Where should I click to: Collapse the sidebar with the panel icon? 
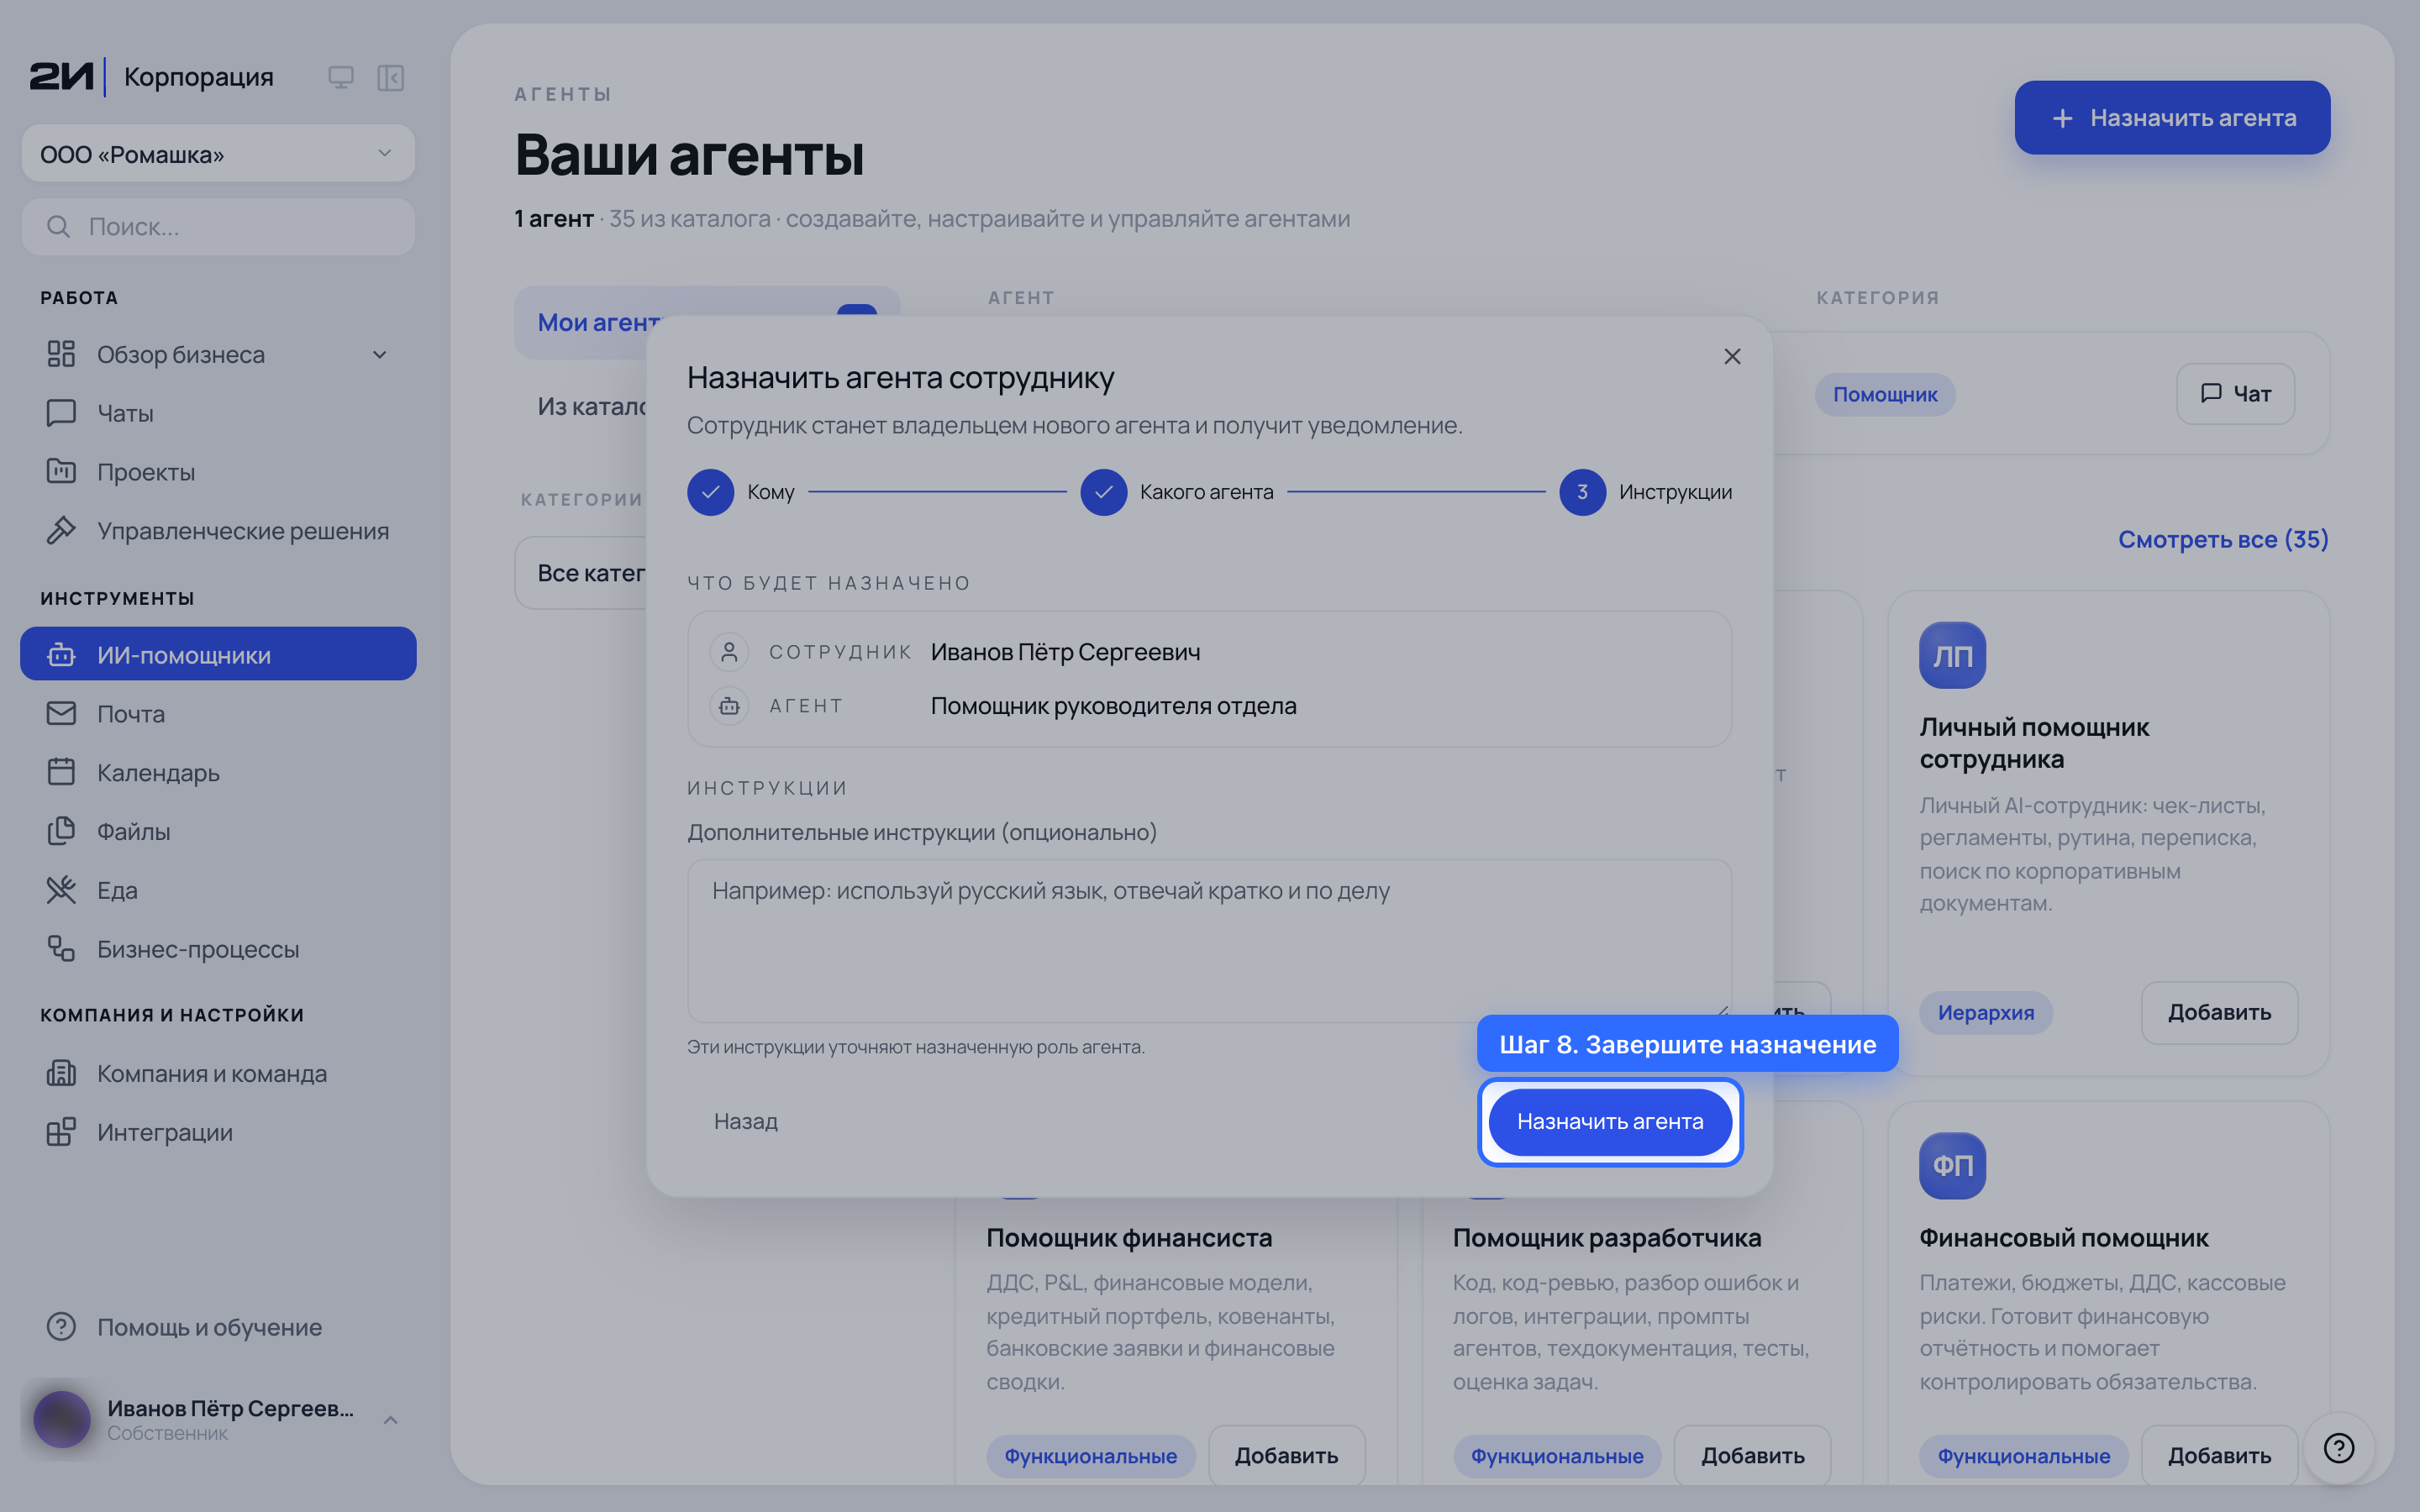[390, 77]
